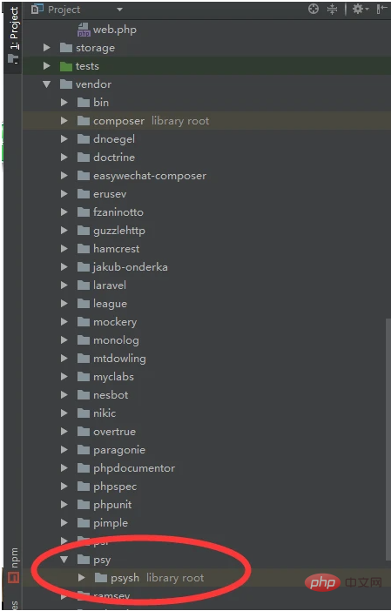Collapse the psy folder arrow
Viewport: 391px width, 611px height.
click(64, 560)
